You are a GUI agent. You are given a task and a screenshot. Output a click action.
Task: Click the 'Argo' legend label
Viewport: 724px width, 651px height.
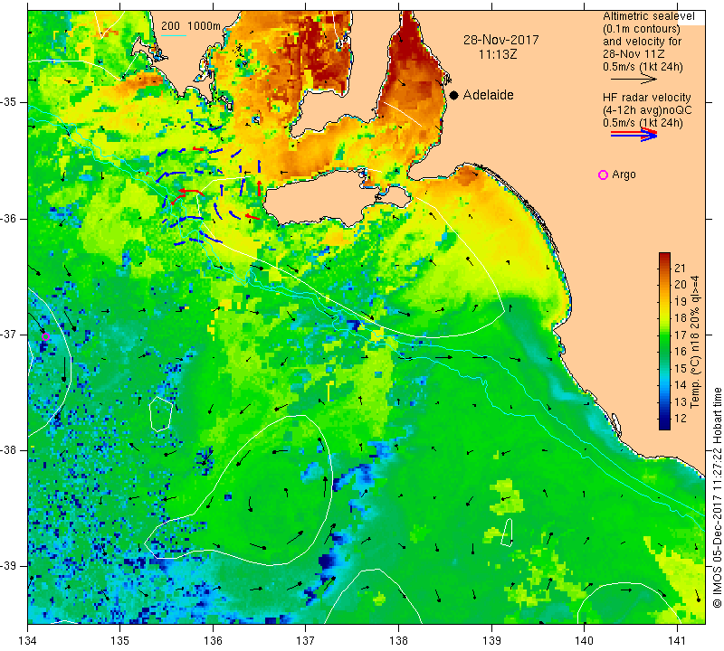coord(624,175)
